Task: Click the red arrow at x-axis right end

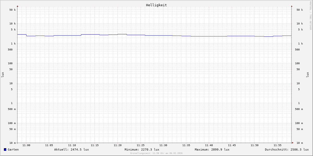Action: point(293,143)
